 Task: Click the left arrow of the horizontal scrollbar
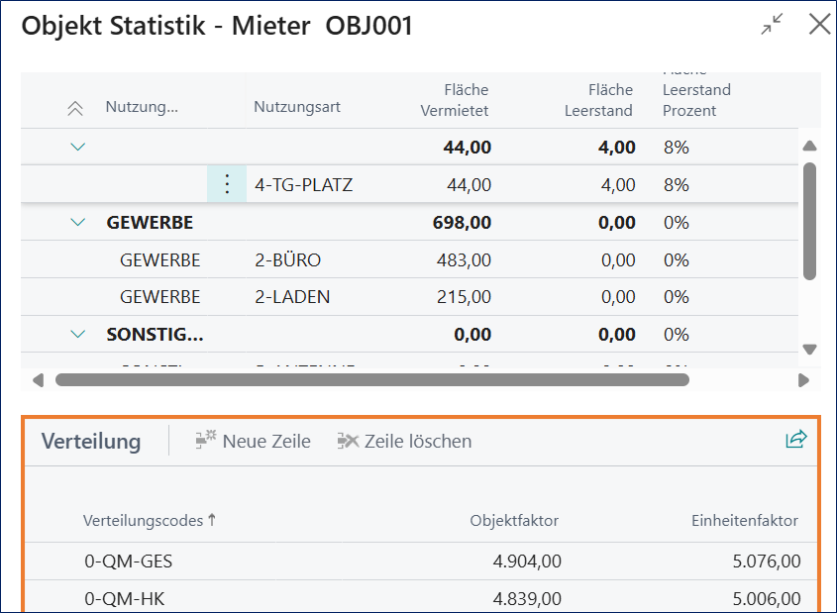point(38,378)
